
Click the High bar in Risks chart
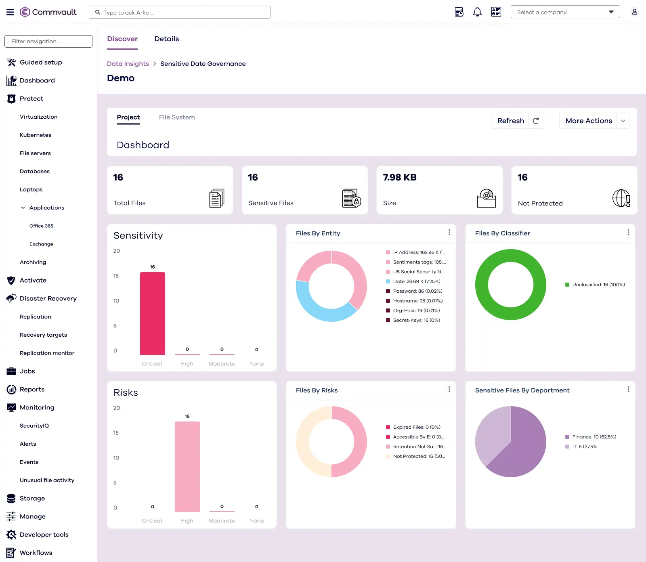(187, 467)
